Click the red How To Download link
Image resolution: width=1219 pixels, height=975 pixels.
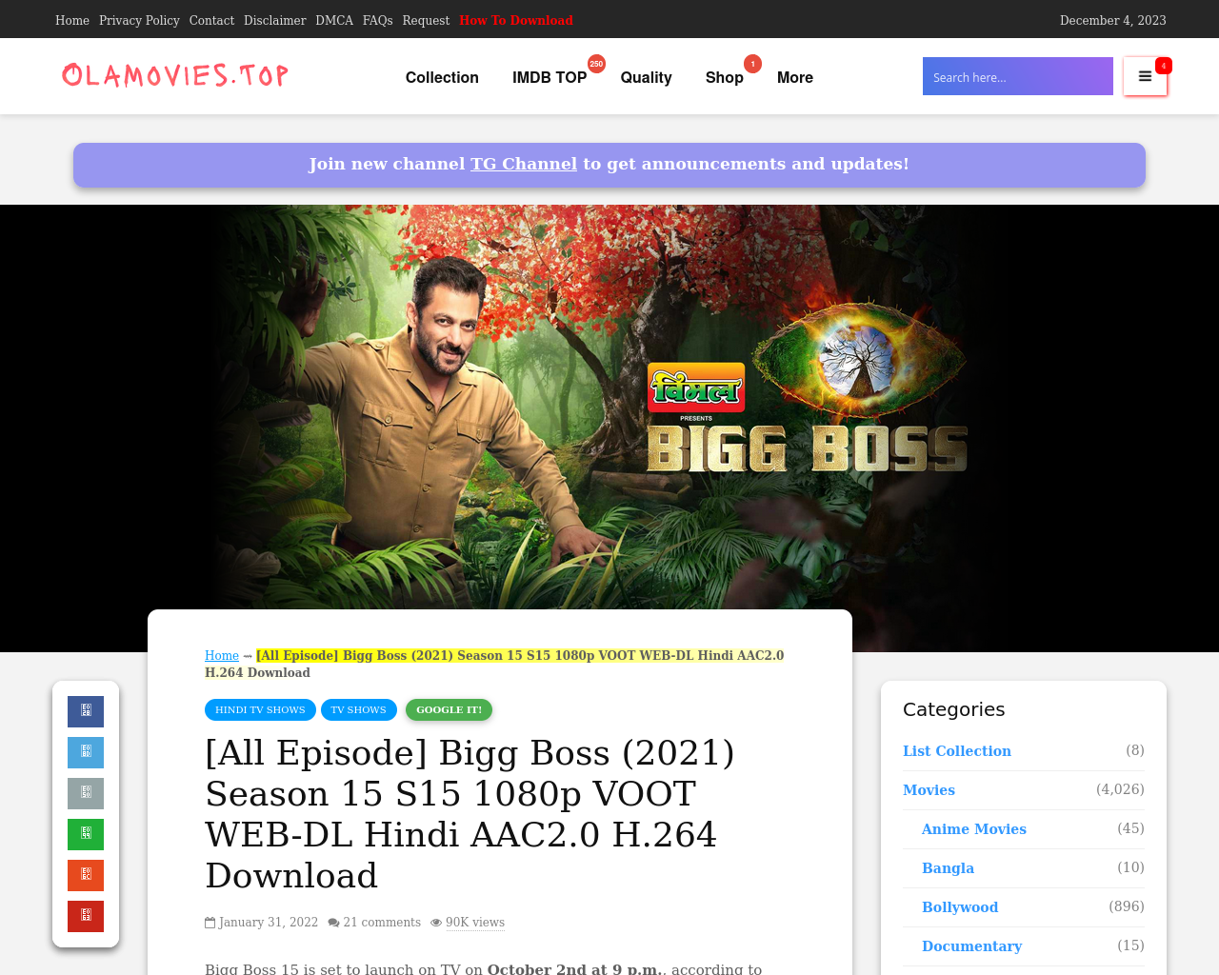click(x=516, y=20)
